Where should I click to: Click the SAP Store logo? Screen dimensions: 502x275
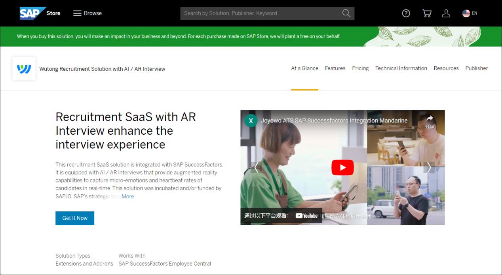point(40,13)
